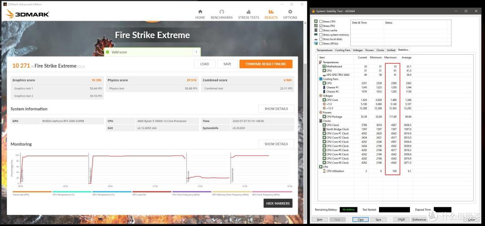The height and width of the screenshot is (226, 485).
Task: Switch to the Temperatures tab in AIDA64
Action: click(324, 50)
